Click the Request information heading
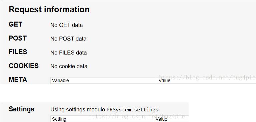Image resolution: width=256 pixels, height=122 pixels. [49, 9]
